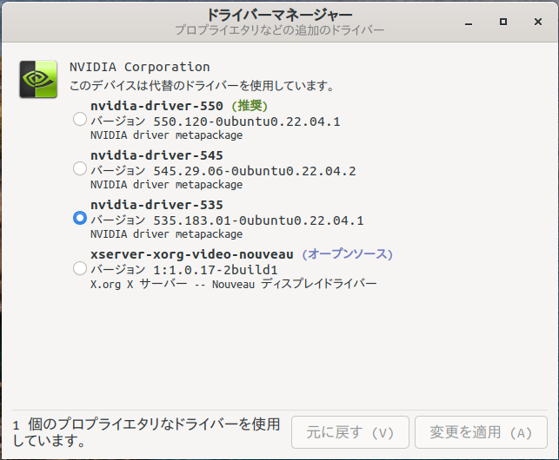Maximize the ドライバーマネージャー window
The width and height of the screenshot is (559, 460).
tap(503, 22)
